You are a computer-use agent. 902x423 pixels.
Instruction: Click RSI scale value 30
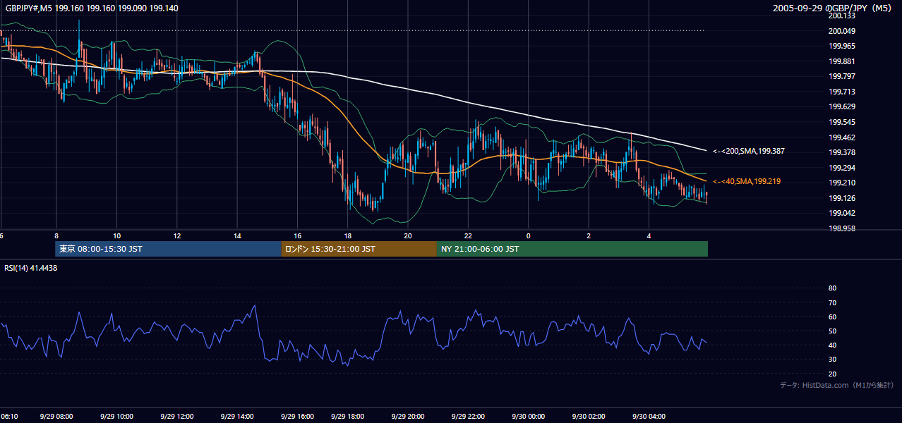832,359
